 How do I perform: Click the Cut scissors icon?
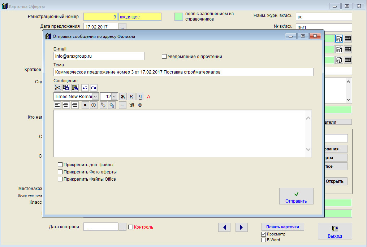tap(57, 88)
